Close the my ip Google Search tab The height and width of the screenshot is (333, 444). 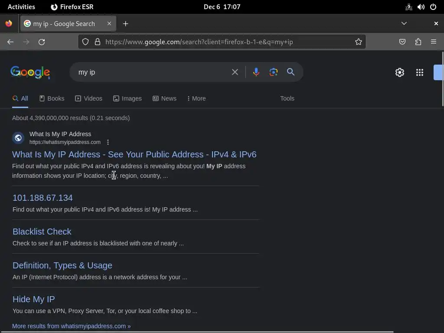[x=109, y=23]
